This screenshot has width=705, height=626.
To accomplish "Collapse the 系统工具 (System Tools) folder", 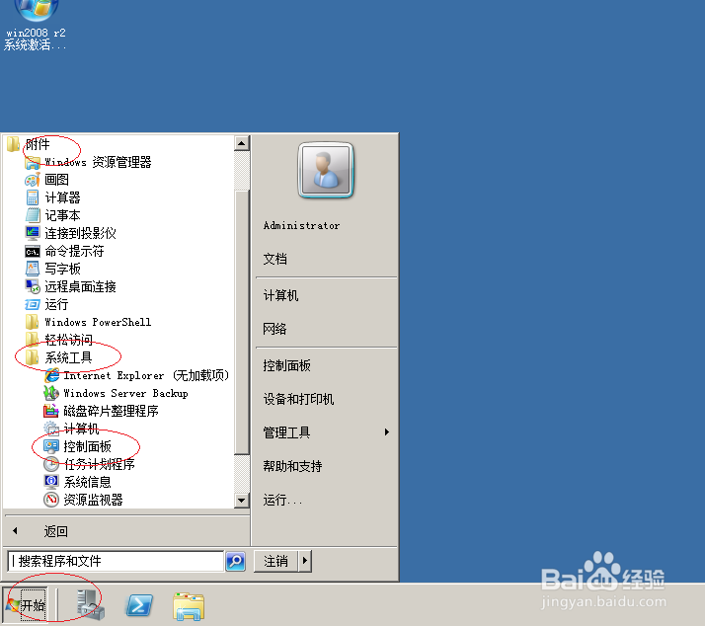I will tap(59, 357).
